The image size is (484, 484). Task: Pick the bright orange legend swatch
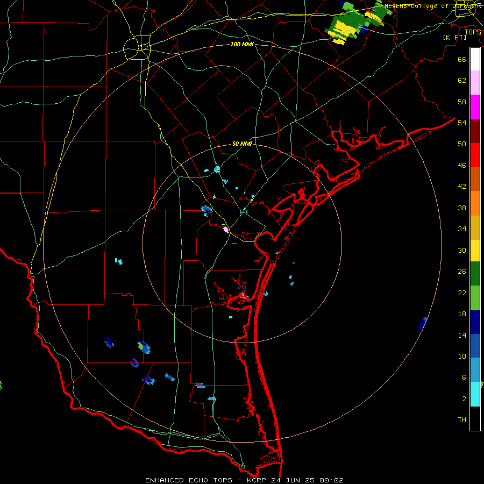tap(475, 203)
